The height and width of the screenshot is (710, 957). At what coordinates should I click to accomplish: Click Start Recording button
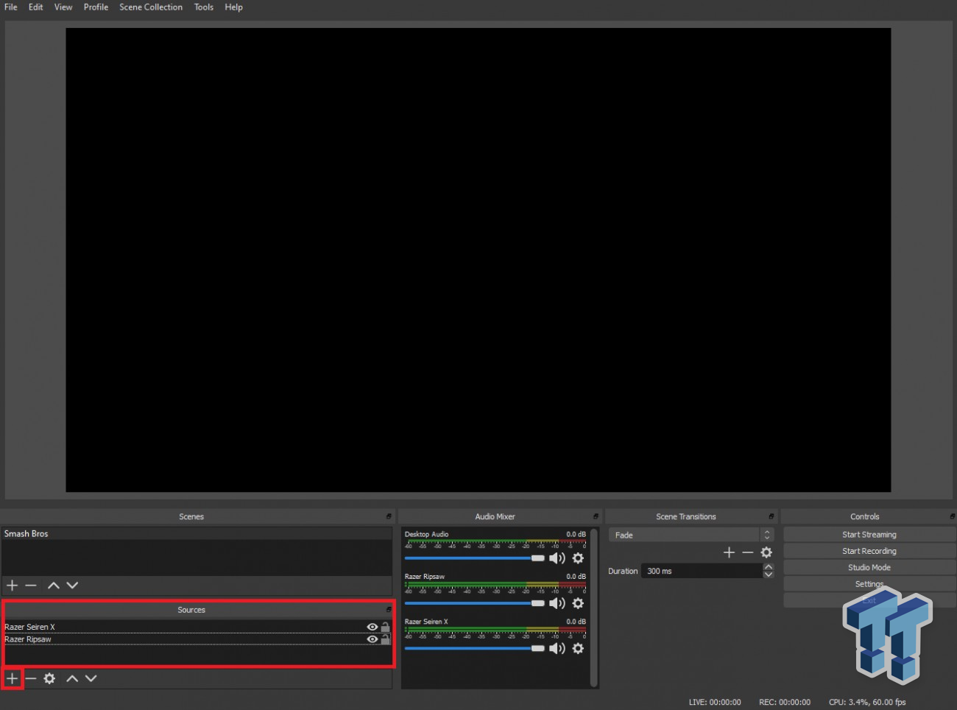pos(869,551)
